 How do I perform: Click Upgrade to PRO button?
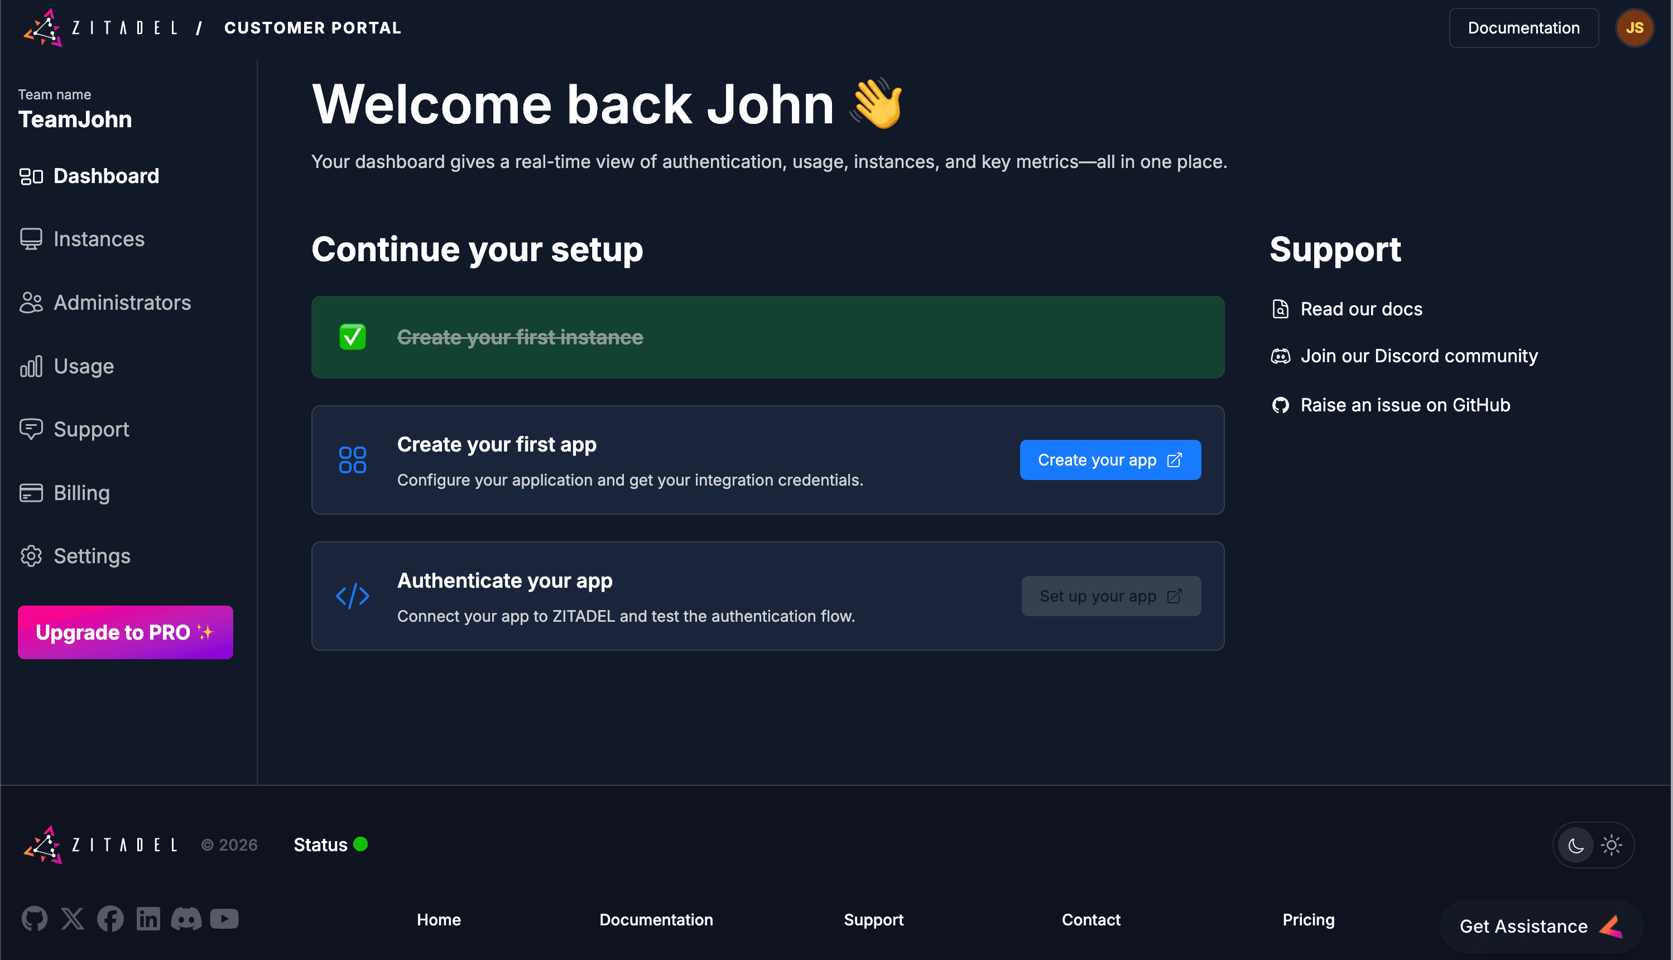[x=125, y=632]
